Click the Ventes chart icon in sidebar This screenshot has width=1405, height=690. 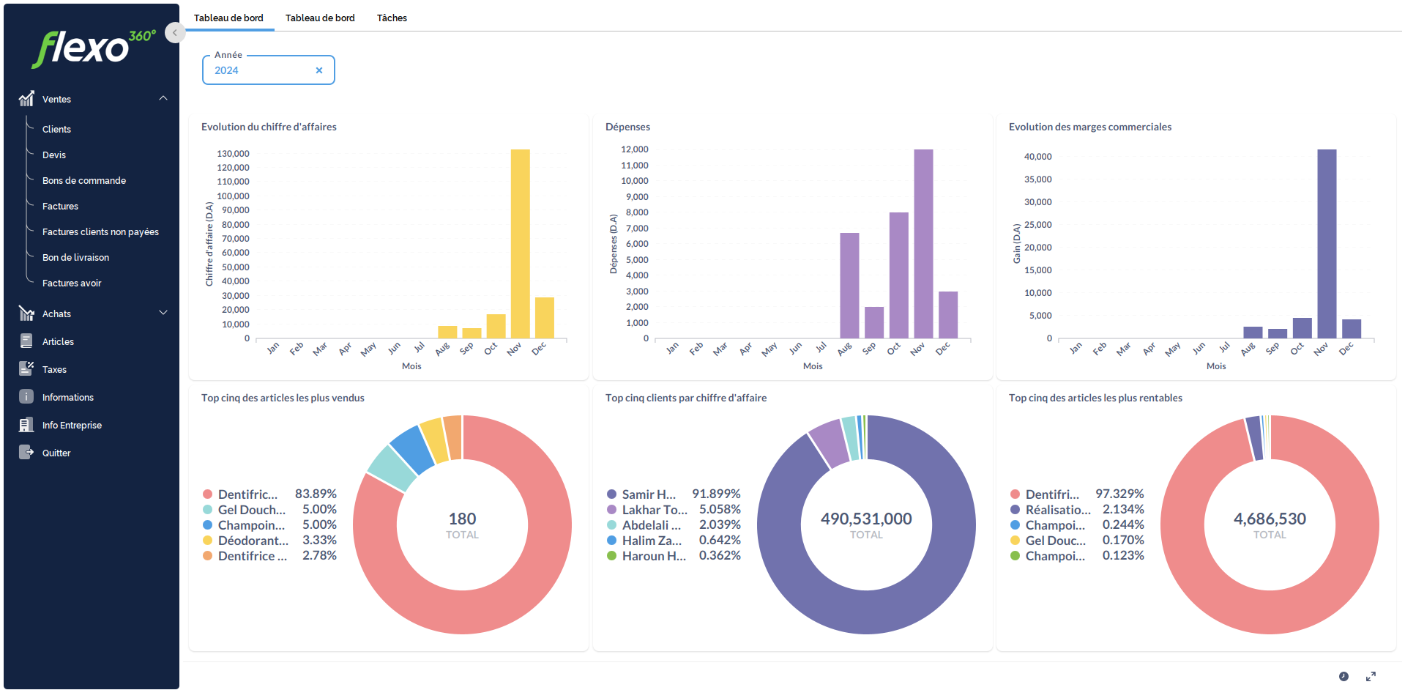[x=26, y=99]
